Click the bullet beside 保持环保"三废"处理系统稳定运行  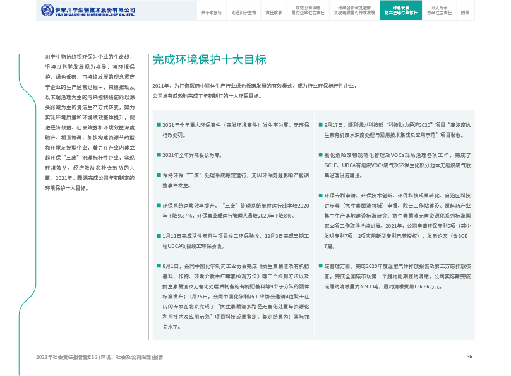pyautogui.click(x=159, y=175)
